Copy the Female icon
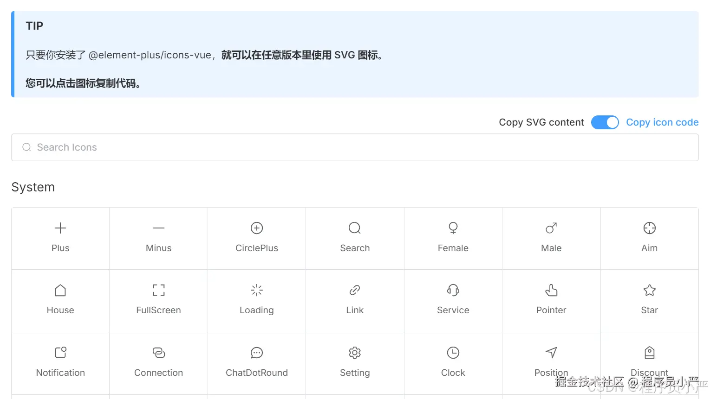This screenshot has height=399, width=710. pos(453,228)
